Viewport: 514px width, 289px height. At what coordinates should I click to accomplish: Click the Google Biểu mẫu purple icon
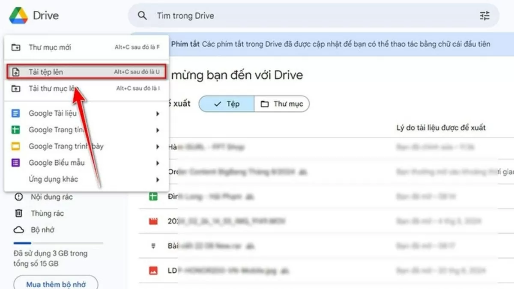[16, 163]
